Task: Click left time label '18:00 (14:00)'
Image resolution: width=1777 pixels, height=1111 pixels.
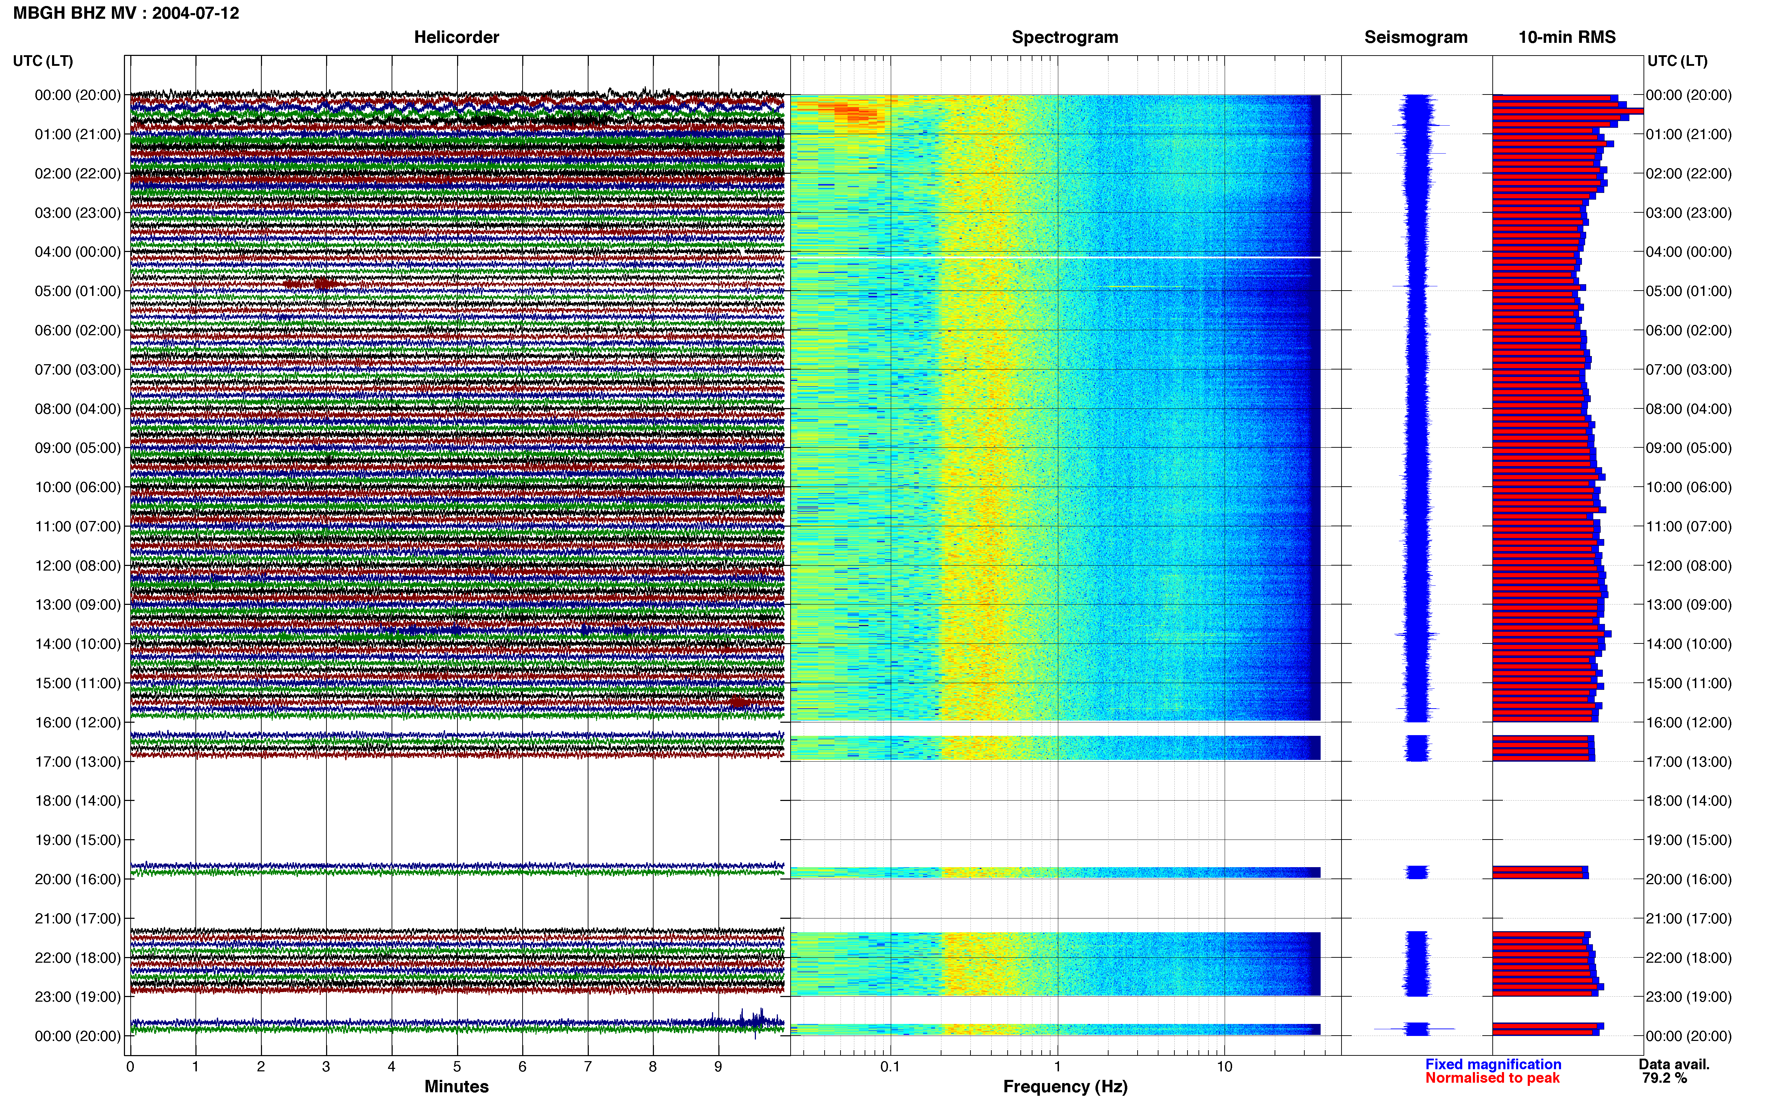Action: point(78,801)
